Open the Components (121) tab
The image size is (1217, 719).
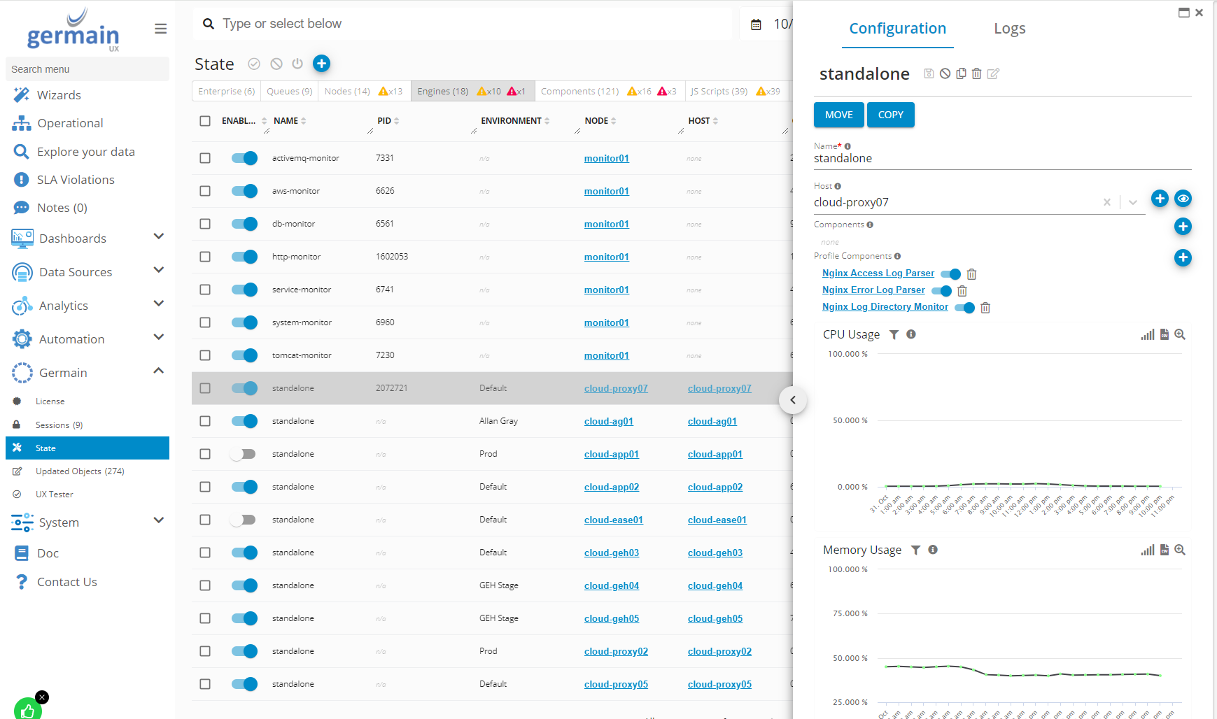(579, 92)
